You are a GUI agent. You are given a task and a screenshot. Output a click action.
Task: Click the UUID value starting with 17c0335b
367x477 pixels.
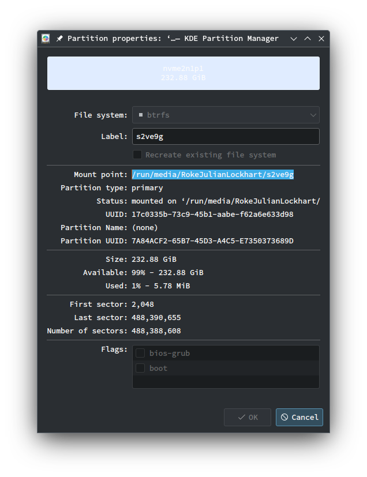(x=212, y=214)
